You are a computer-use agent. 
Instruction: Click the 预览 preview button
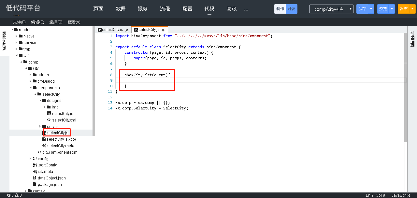[x=383, y=9]
